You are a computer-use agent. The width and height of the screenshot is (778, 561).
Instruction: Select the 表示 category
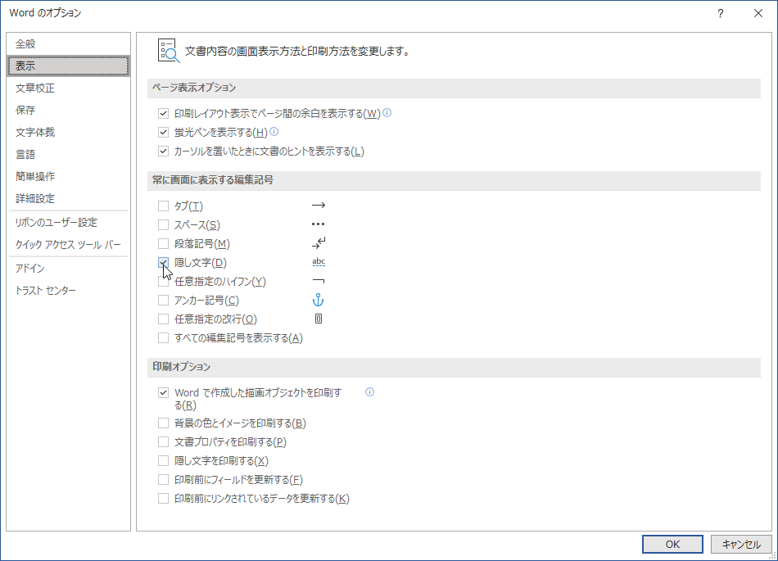(69, 66)
